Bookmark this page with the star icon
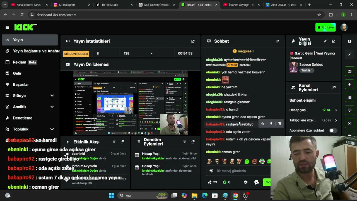Viewport: 357px width, 201px height. [x=319, y=15]
